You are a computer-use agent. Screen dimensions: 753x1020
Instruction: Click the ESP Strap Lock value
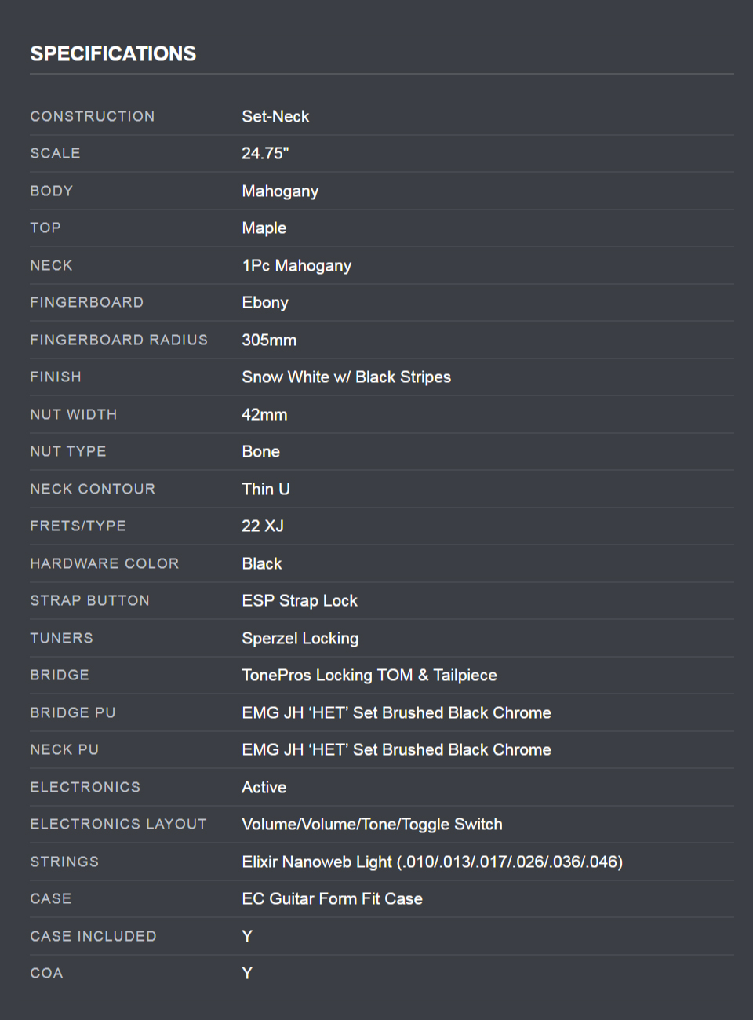point(300,601)
